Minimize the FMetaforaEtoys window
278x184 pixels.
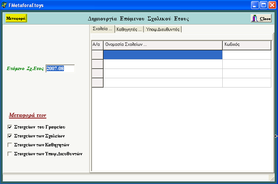(255, 5)
